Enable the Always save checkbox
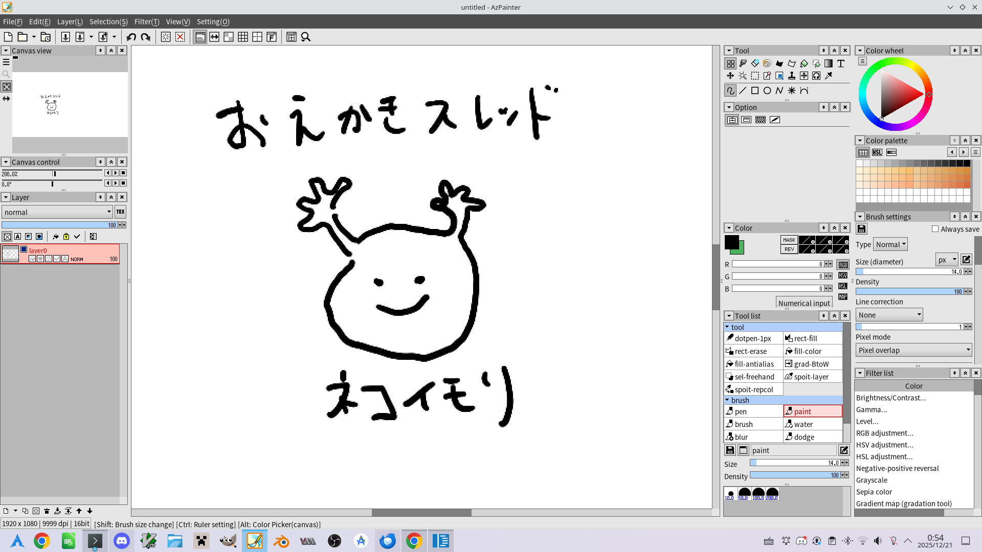Viewport: 982px width, 552px height. coord(935,229)
